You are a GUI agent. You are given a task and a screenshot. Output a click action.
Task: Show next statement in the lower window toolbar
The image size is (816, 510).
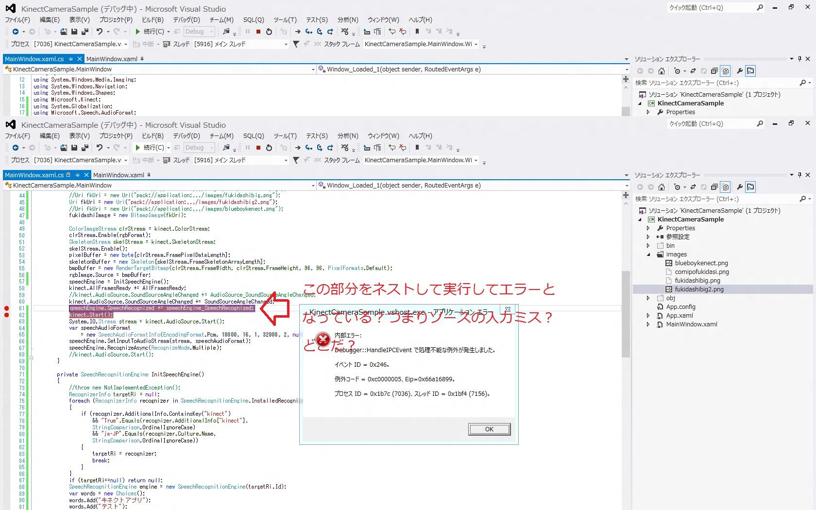click(298, 148)
